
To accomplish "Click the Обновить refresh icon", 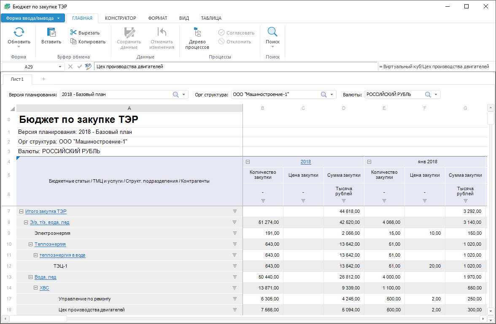I will point(19,32).
